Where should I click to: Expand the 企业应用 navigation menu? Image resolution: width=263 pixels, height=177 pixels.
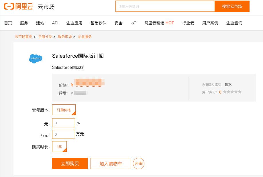point(74,23)
